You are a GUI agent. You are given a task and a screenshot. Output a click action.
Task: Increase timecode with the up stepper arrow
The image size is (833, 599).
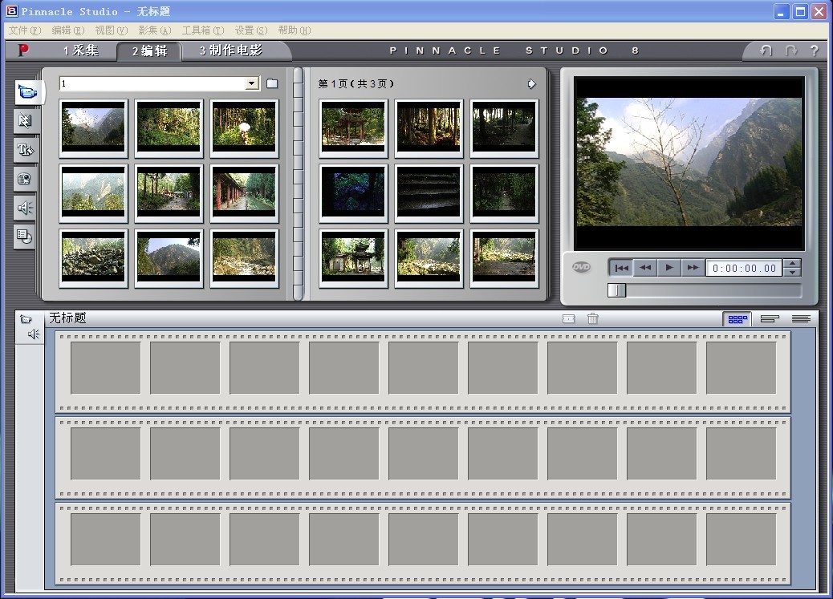(x=792, y=264)
